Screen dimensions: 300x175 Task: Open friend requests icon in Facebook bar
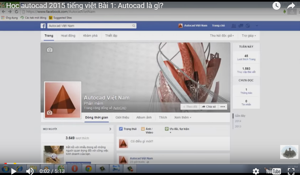234,26
